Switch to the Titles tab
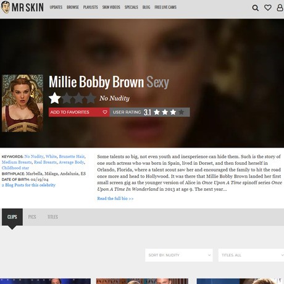 (52, 217)
